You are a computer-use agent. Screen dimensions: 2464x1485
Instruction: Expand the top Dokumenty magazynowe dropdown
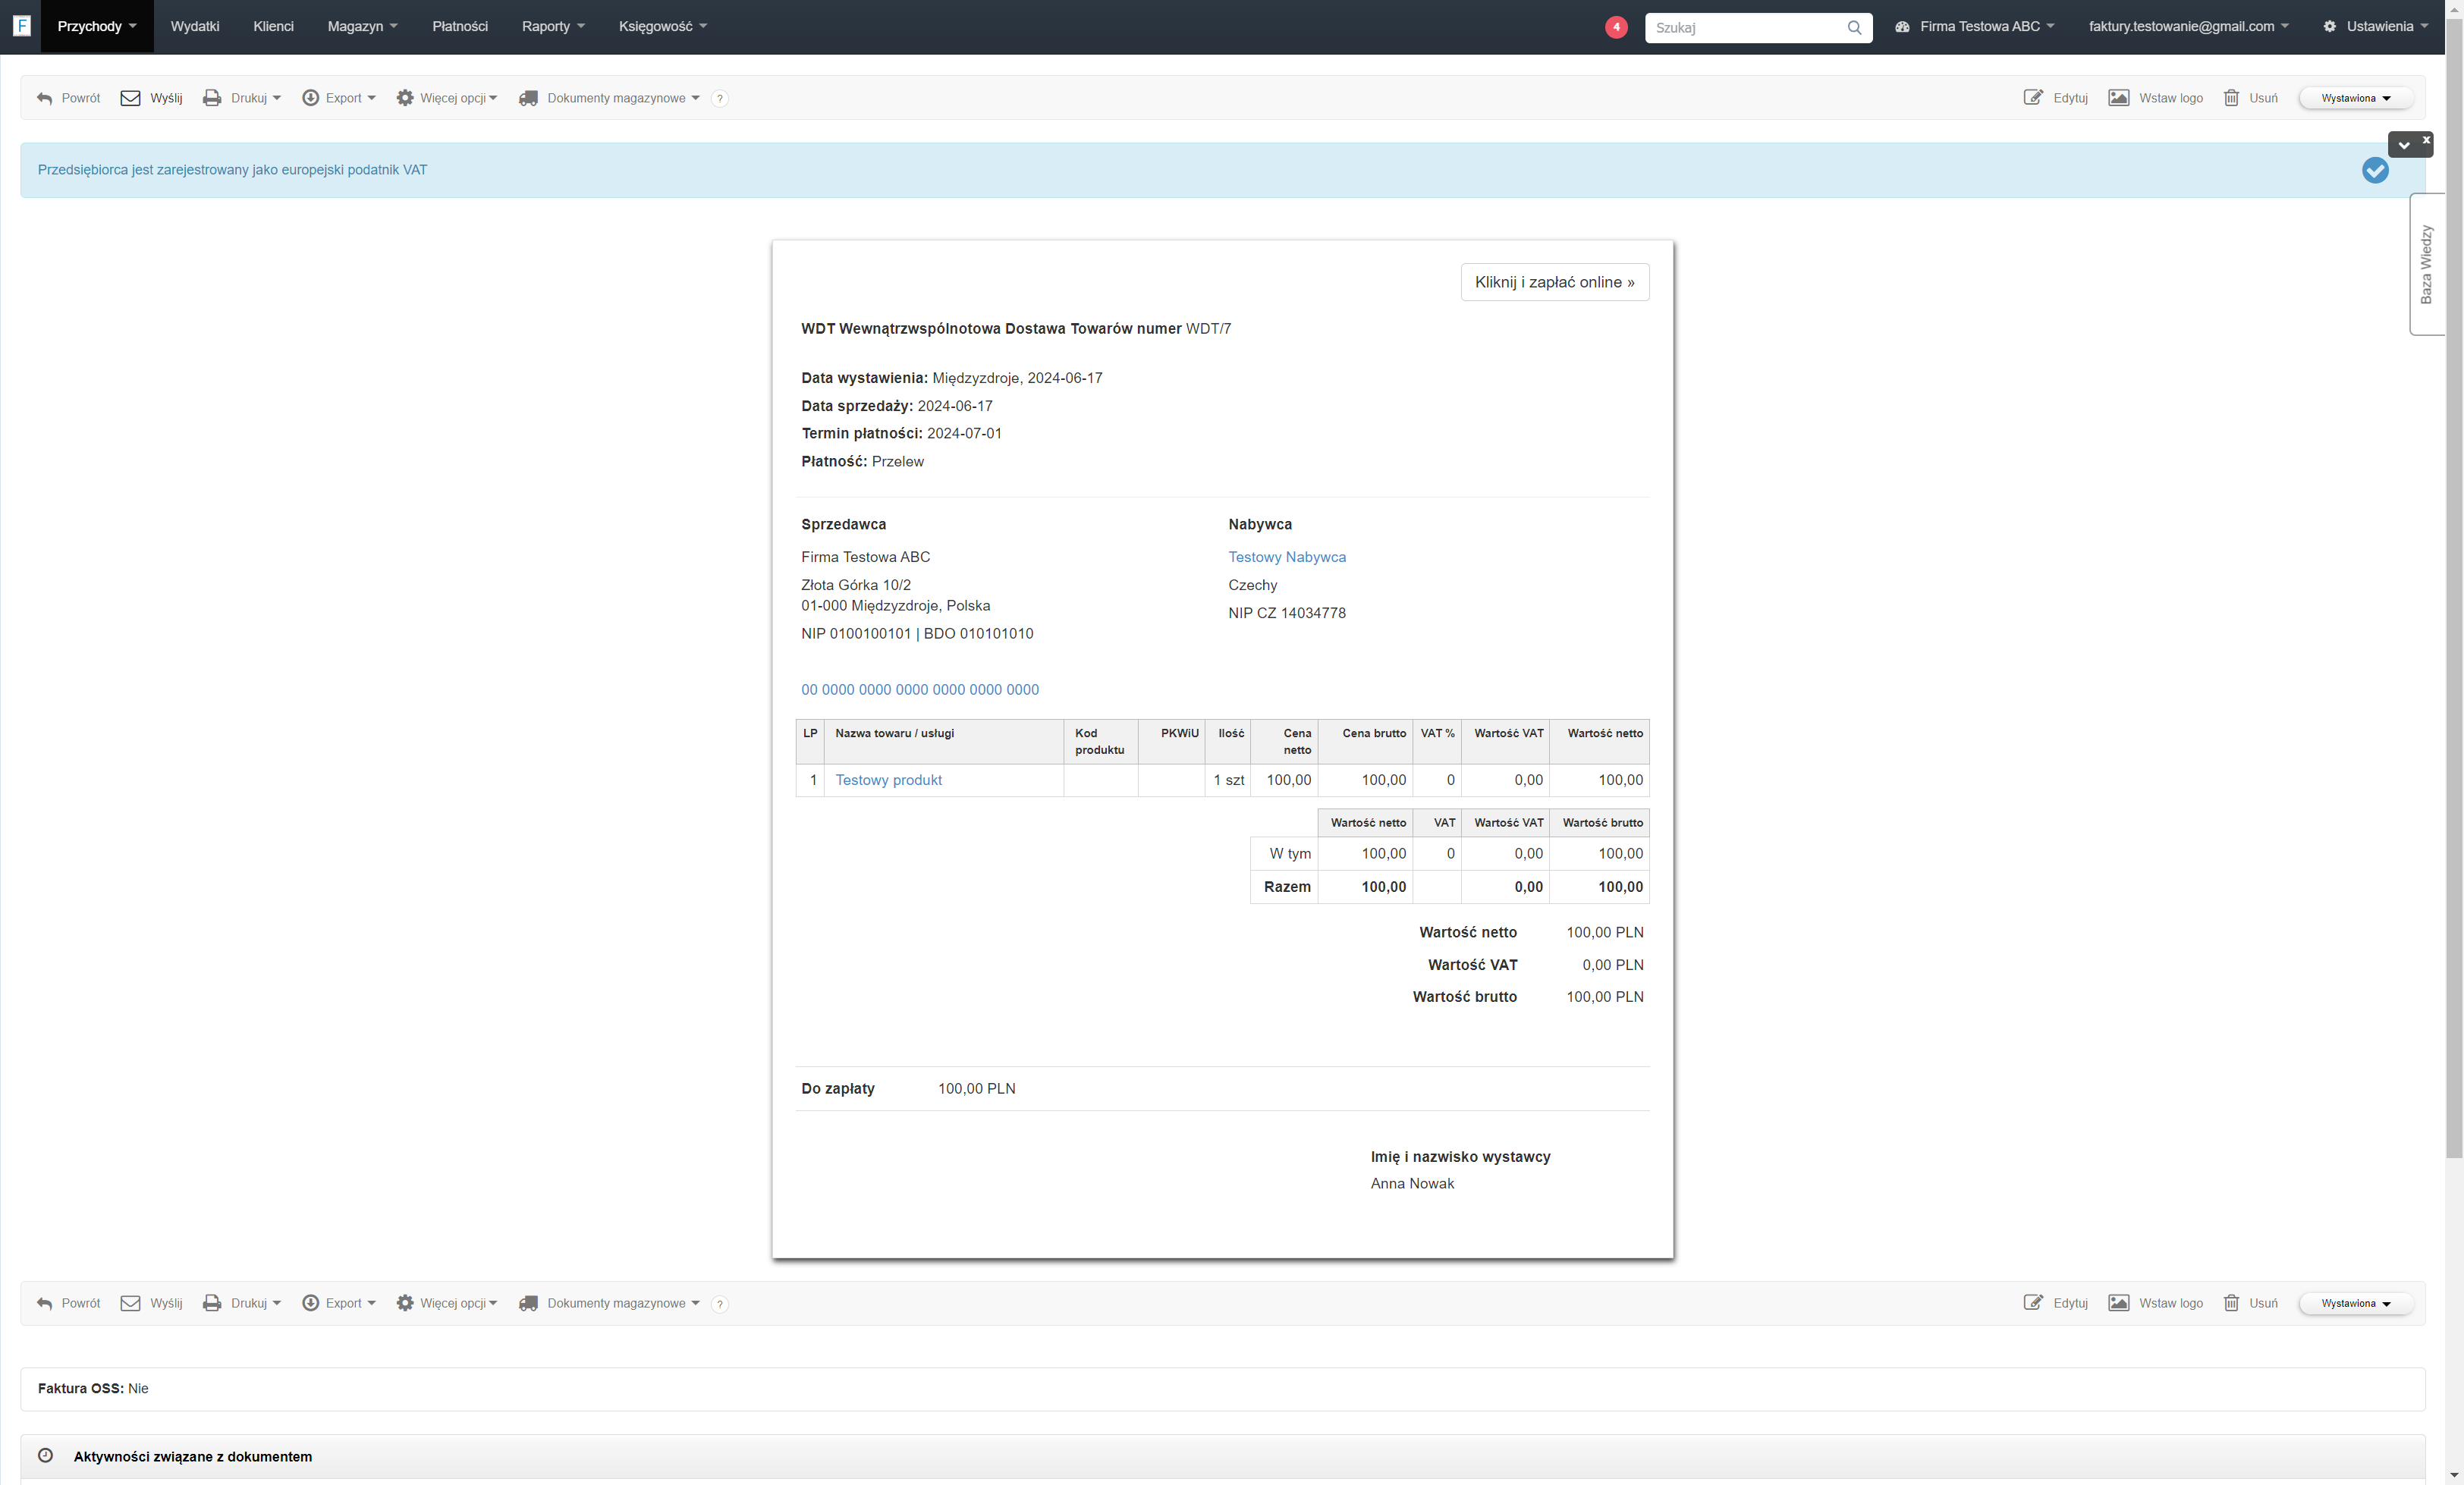click(x=609, y=98)
